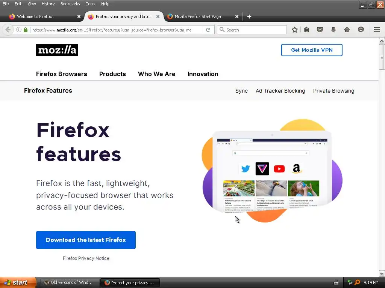The image size is (385, 288).
Task: Close the Mozilla Firefox Start Page tab
Action: pos(237,16)
